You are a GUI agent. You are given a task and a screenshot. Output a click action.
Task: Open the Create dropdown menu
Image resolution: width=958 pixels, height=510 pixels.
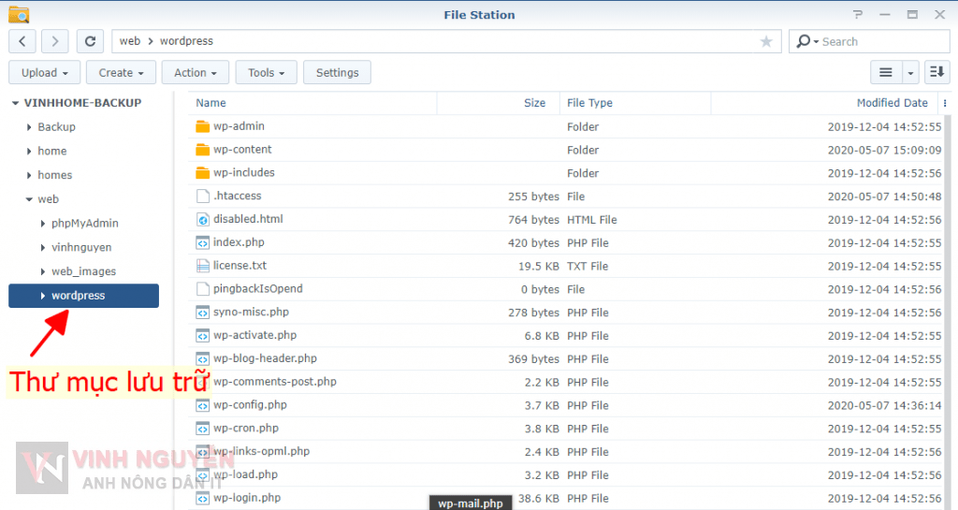pyautogui.click(x=122, y=73)
